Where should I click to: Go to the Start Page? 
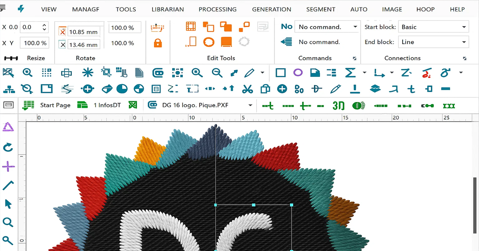tap(55, 105)
